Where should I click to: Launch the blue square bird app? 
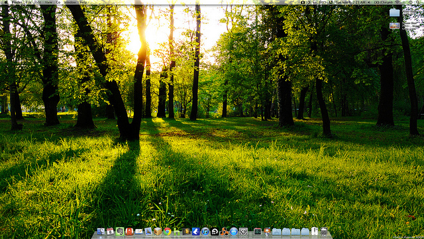pos(195,232)
